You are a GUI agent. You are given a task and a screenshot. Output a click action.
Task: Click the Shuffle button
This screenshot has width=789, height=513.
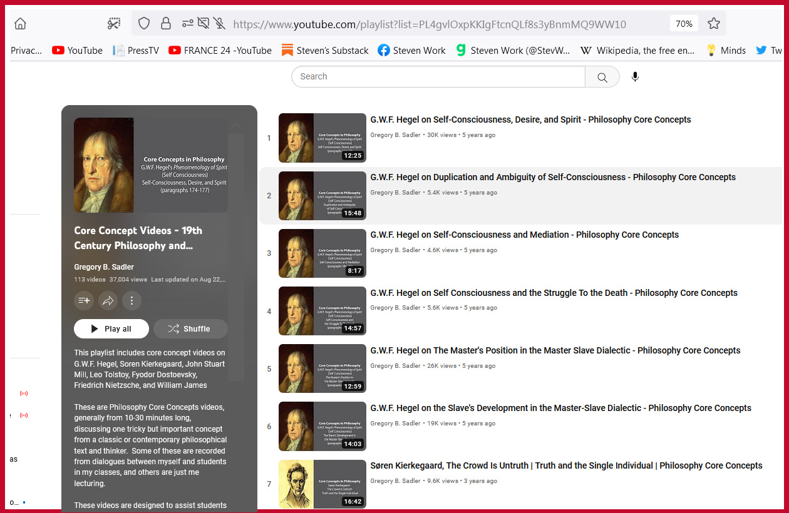tap(190, 328)
